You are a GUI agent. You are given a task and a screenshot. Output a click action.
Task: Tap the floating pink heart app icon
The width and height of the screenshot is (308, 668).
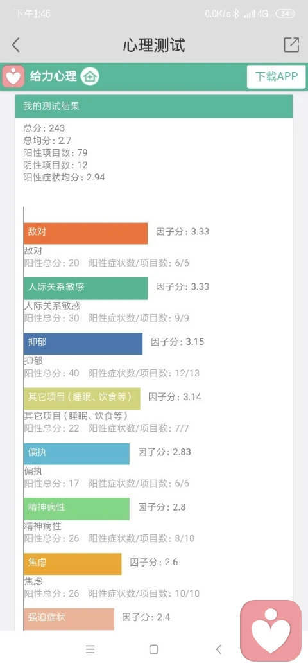pos(271,631)
